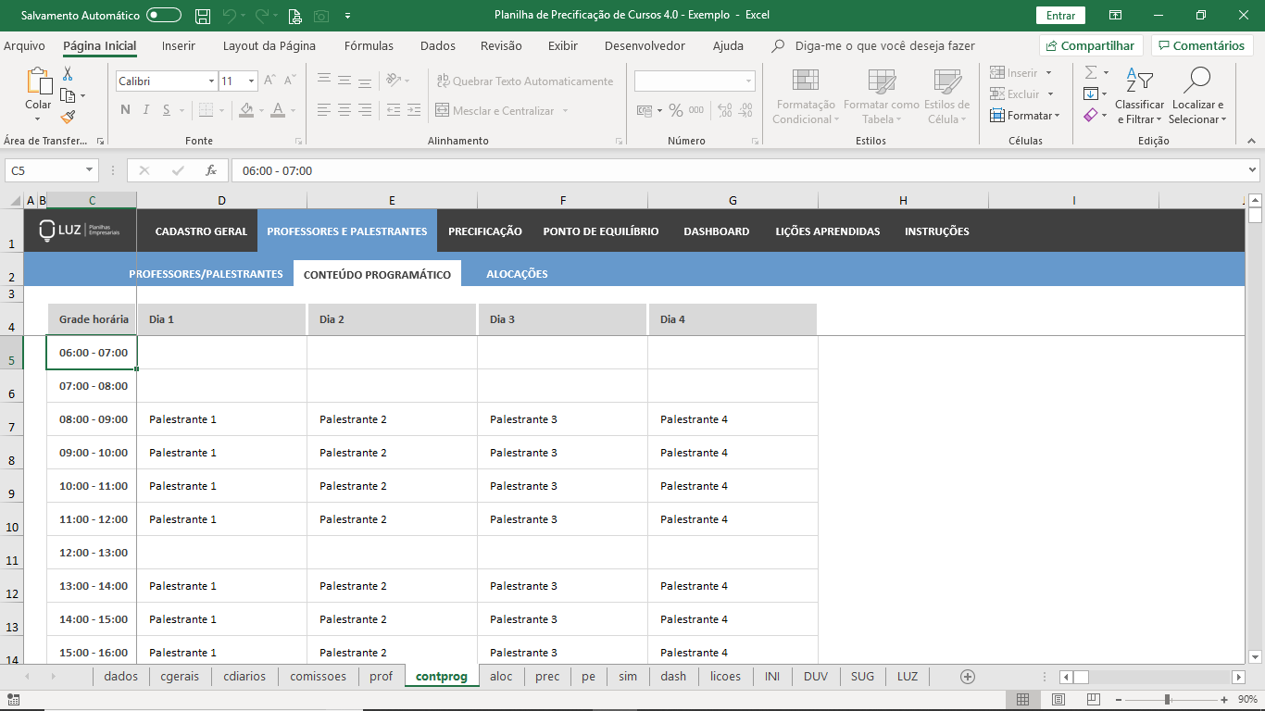Switch to Page Layout view icon
This screenshot has width=1265, height=711.
point(1058,699)
